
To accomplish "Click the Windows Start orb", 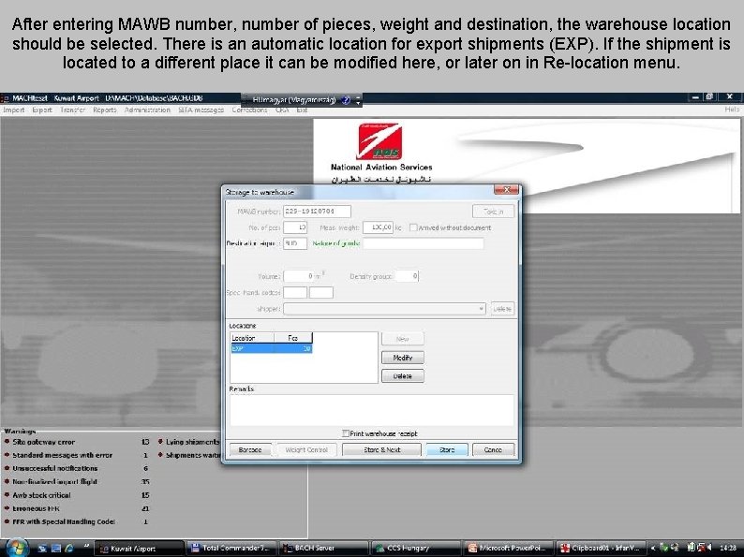I will (x=16, y=548).
